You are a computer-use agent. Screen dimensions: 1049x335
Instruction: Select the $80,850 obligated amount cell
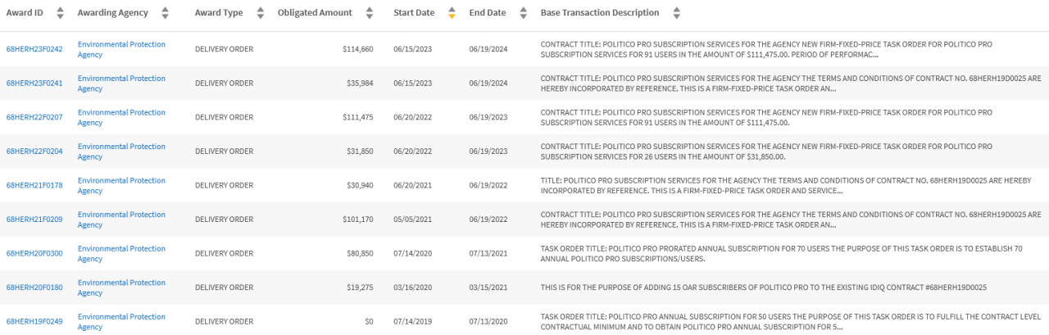(x=361, y=253)
